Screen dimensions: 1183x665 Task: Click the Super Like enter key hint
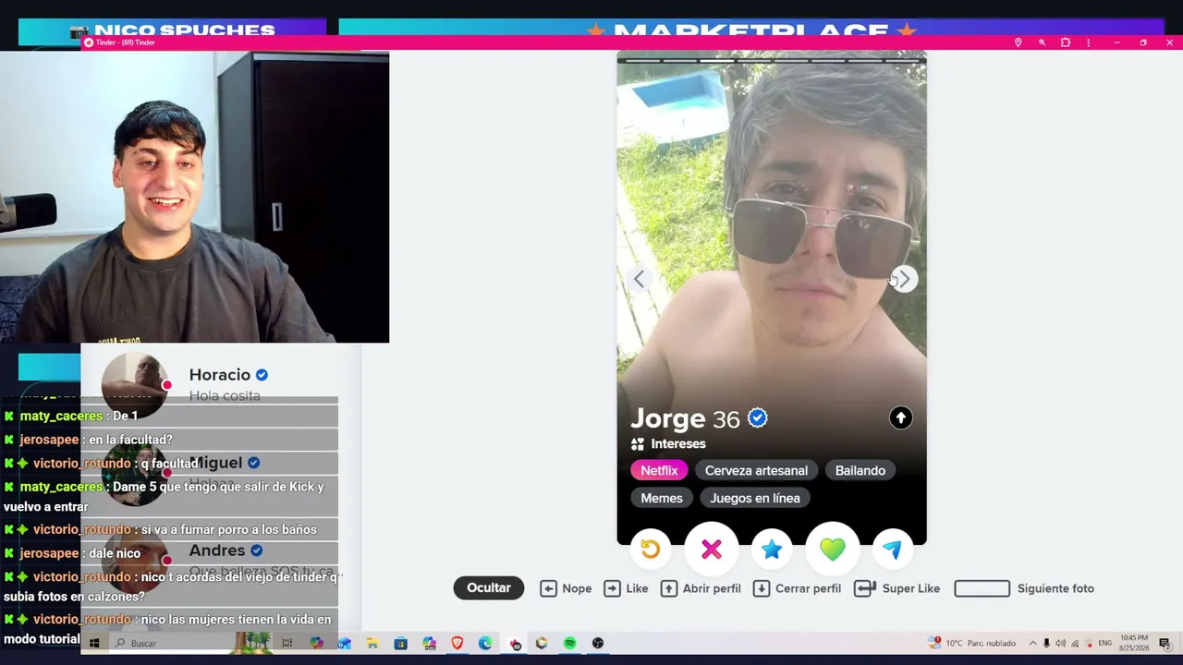[865, 588]
